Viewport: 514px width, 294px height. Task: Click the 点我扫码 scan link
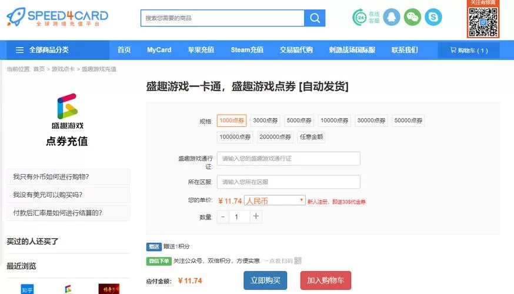coord(281,261)
